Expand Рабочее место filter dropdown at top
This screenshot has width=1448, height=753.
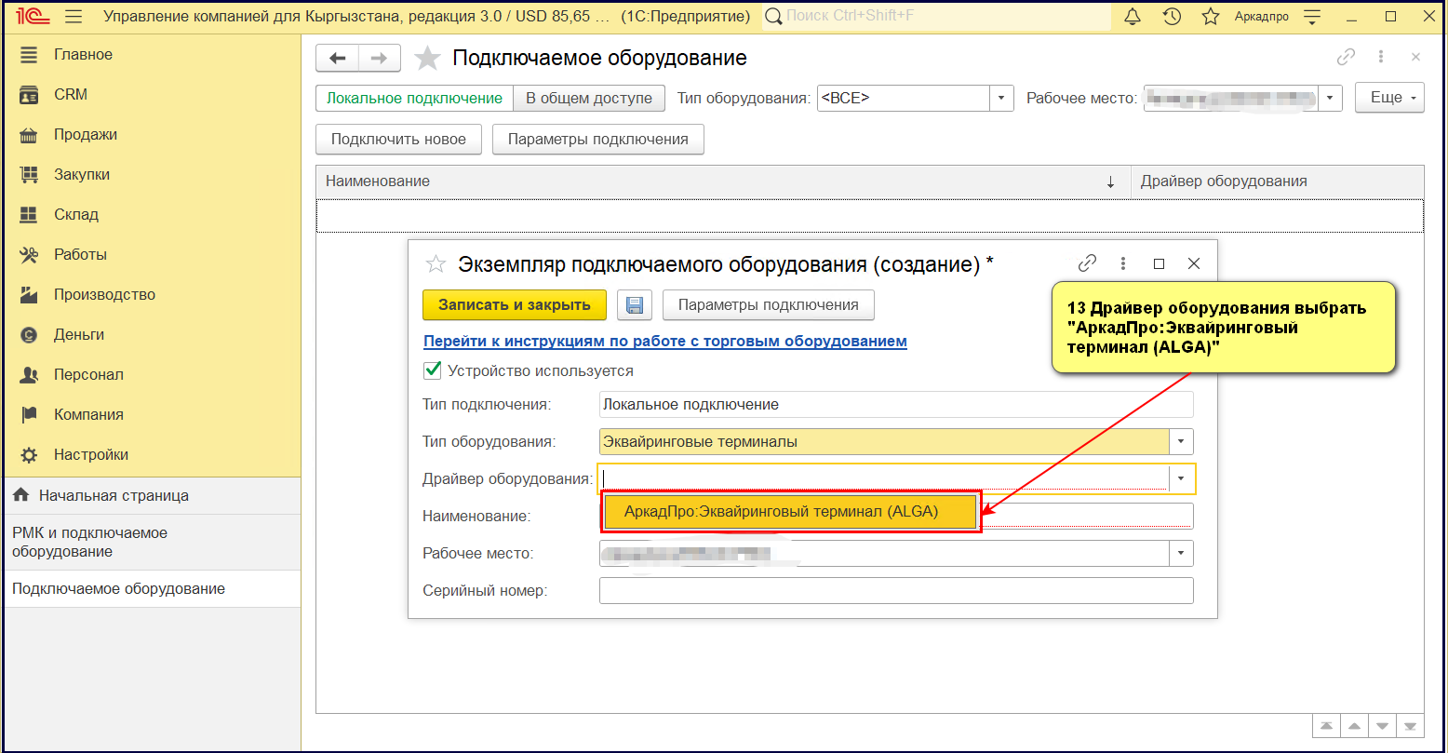pos(1330,98)
